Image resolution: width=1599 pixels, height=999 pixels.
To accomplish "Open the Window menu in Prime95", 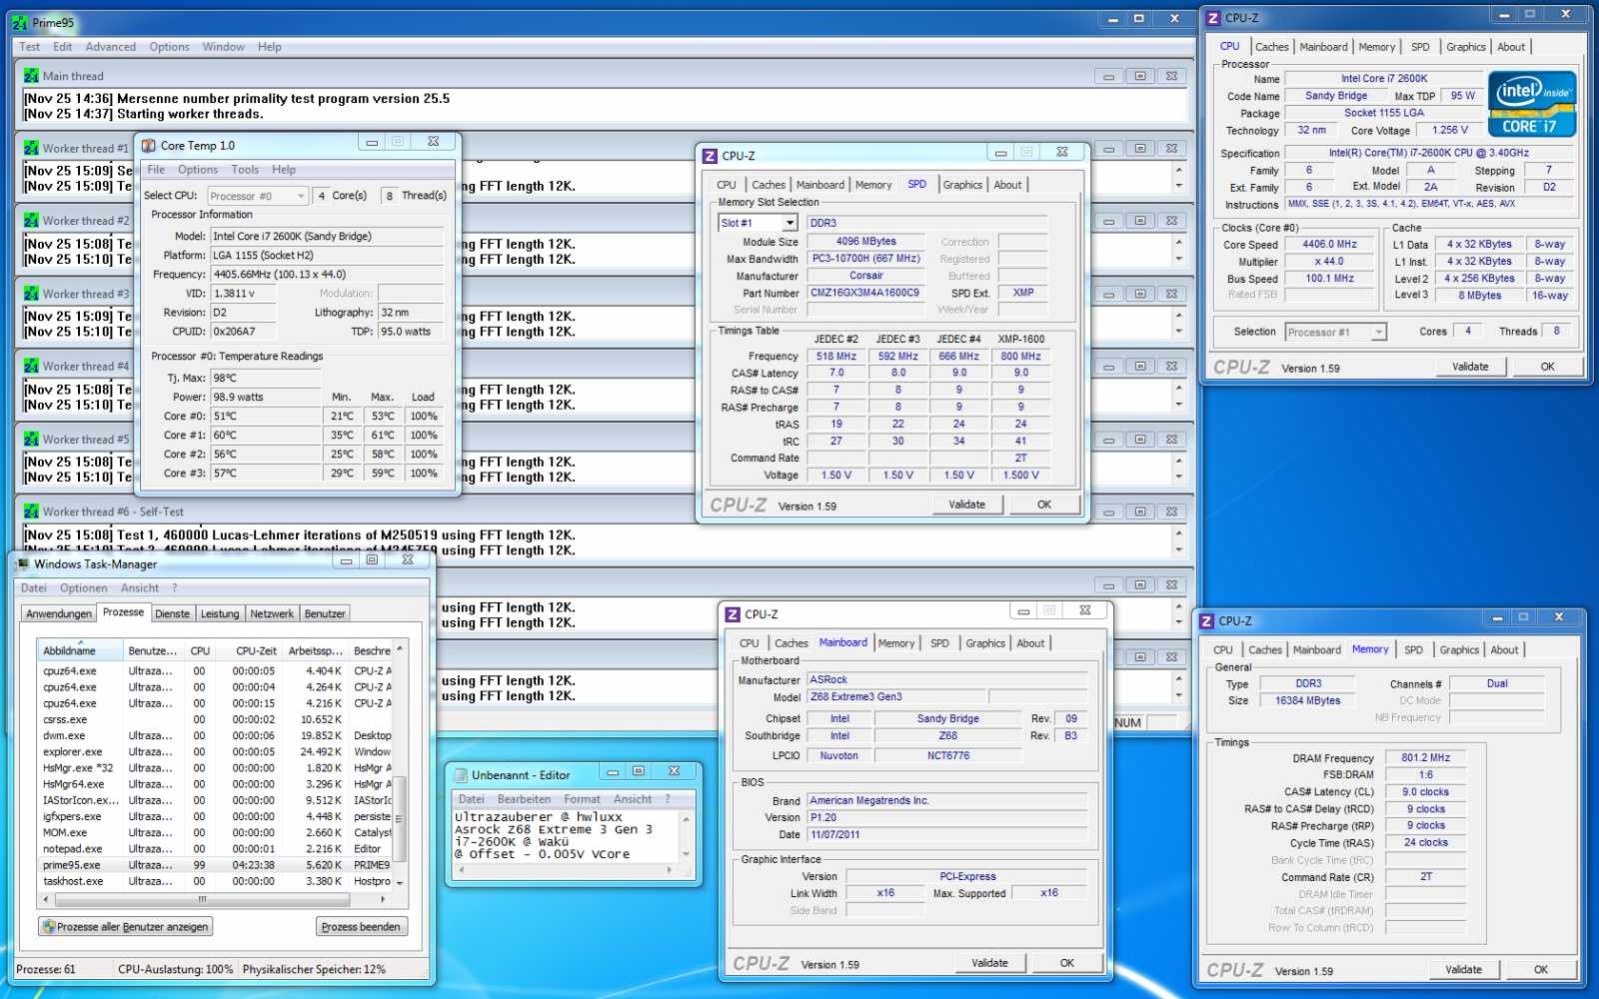I will (223, 47).
